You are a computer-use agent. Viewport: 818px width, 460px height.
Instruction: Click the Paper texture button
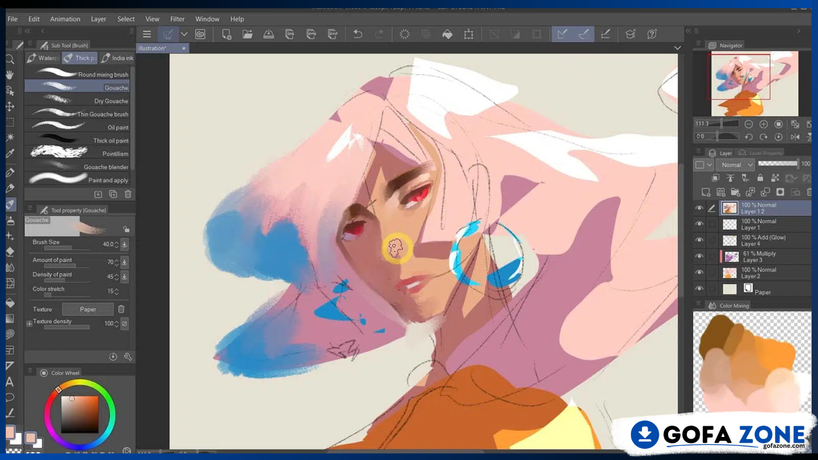pos(88,309)
